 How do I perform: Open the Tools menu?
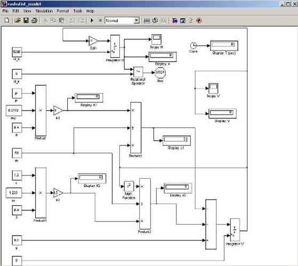pos(77,11)
